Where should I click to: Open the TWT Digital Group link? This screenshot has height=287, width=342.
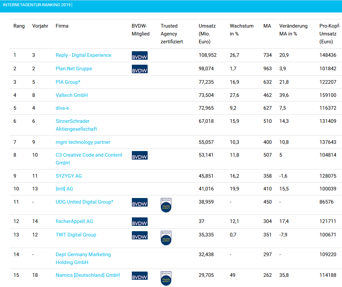[76, 235]
